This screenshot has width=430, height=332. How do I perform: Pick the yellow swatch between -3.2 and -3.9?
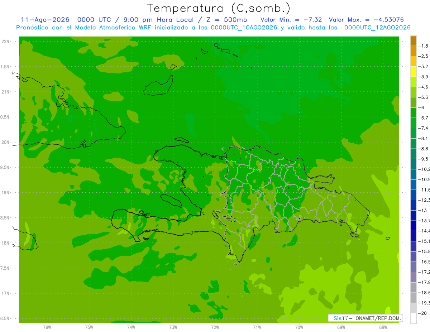point(413,72)
